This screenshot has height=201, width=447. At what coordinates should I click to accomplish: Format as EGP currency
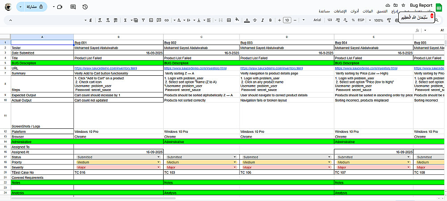click(x=361, y=20)
